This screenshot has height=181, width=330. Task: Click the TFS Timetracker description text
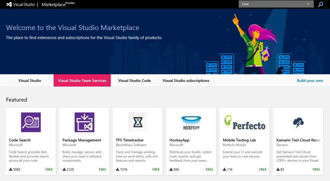[x=137, y=156]
